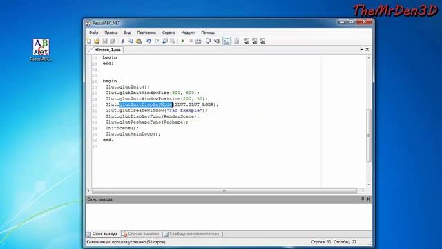The image size is (442, 249).
Task: Open the Файл menu
Action: 94,33
